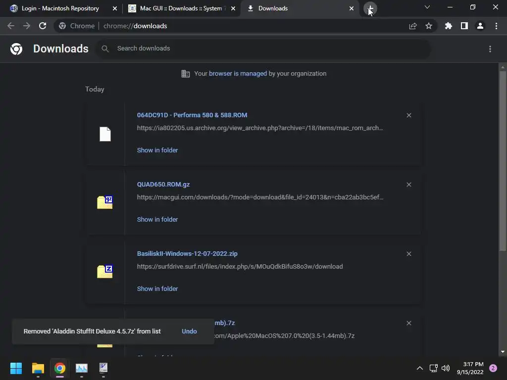The height and width of the screenshot is (380, 507).
Task: Close the Login - Macintosh Repository tab
Action: 114,8
